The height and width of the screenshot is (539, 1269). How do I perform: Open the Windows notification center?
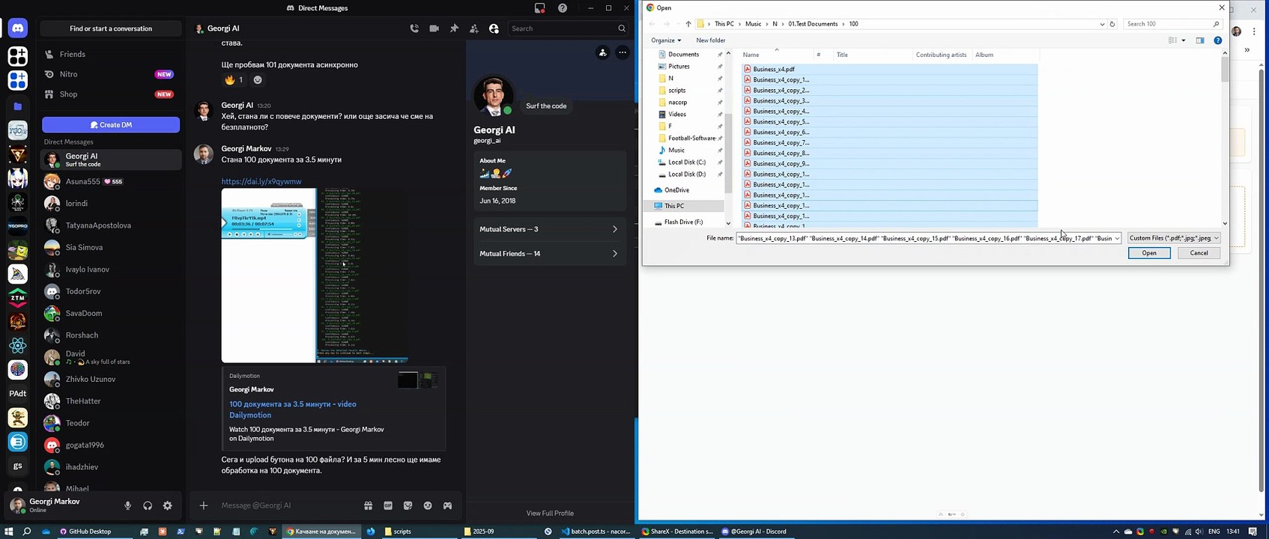point(1253,532)
